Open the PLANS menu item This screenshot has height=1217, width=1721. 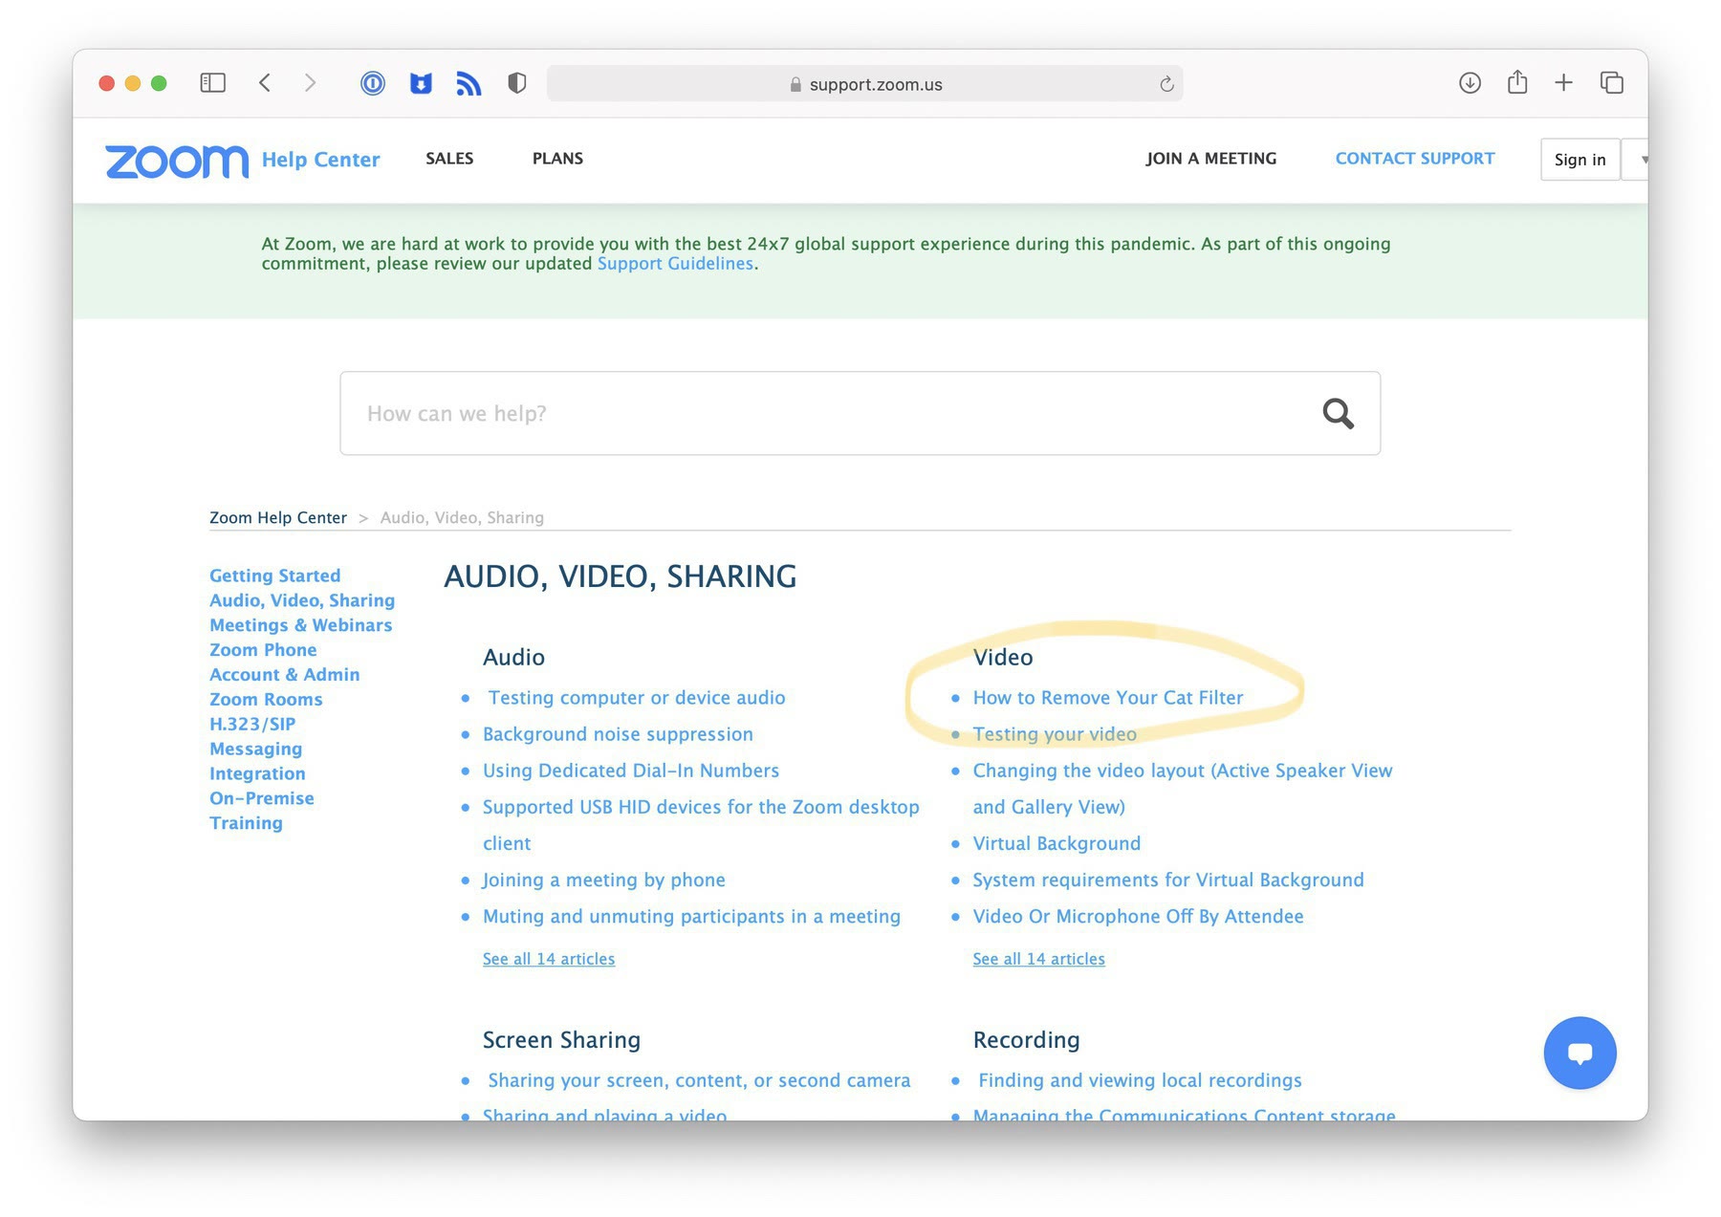point(557,159)
